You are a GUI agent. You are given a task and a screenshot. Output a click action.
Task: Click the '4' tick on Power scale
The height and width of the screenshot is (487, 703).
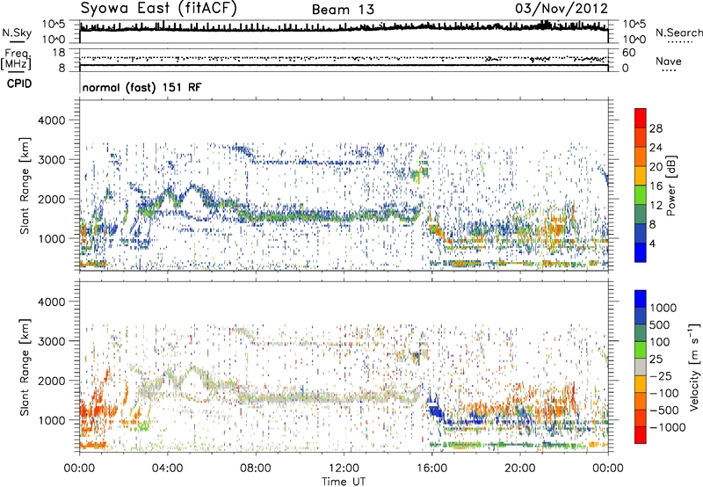652,244
